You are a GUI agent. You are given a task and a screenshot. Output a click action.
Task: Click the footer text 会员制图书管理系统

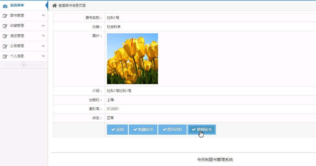click(215, 160)
